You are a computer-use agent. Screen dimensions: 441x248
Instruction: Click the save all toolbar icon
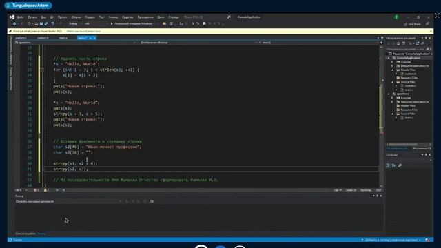(x=46, y=24)
